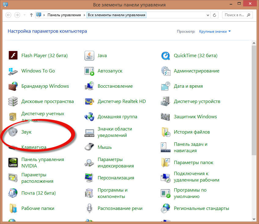The height and width of the screenshot is (224, 259).
Task: Click the Мышь mouse icon
Action: point(89,147)
